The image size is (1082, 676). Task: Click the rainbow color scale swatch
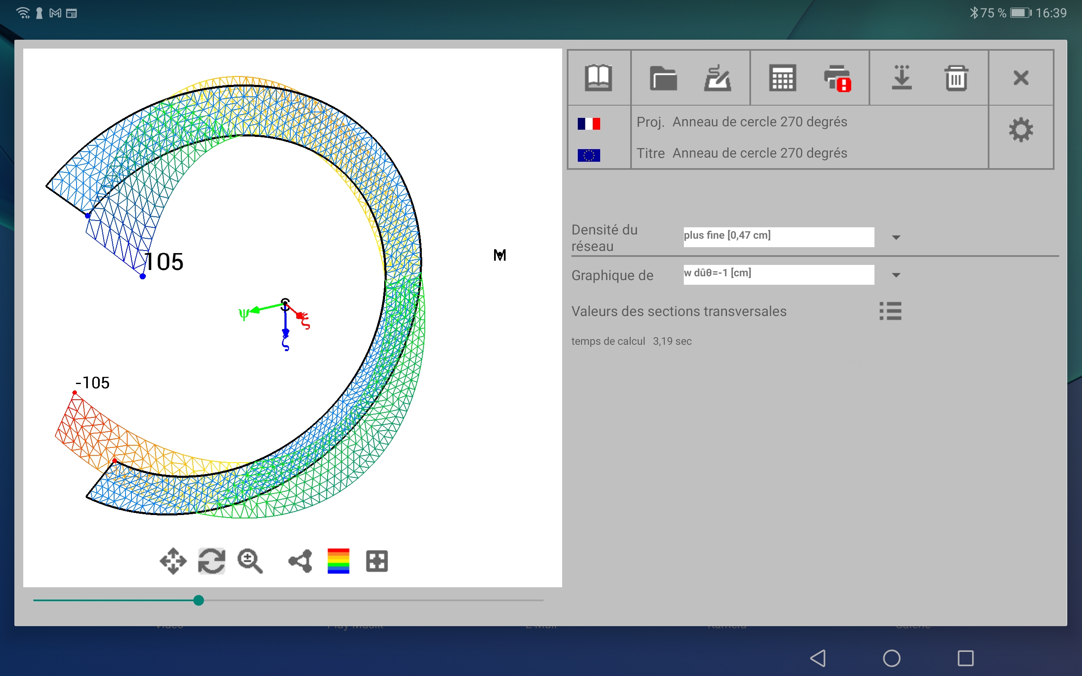[x=338, y=561]
